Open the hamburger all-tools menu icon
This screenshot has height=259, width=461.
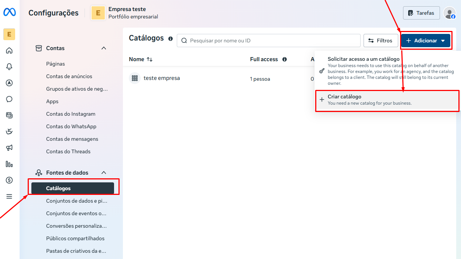click(x=9, y=196)
